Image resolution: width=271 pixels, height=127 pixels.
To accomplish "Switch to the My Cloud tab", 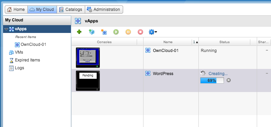I will pyautogui.click(x=42, y=10).
